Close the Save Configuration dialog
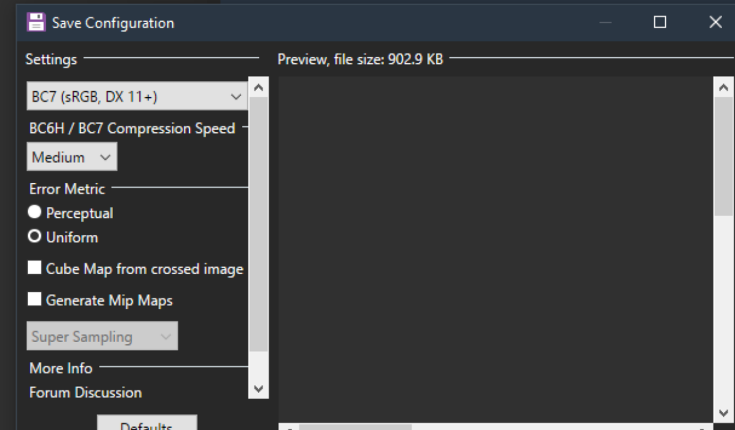Screen dimensions: 735x430 coord(715,22)
